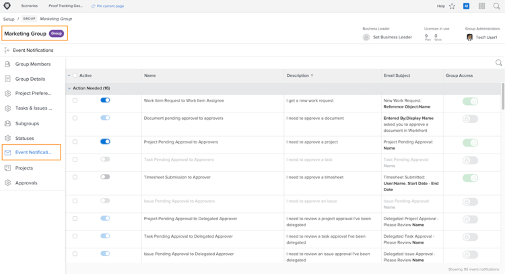
Task: Open Group Members in sidebar
Action: (33, 64)
